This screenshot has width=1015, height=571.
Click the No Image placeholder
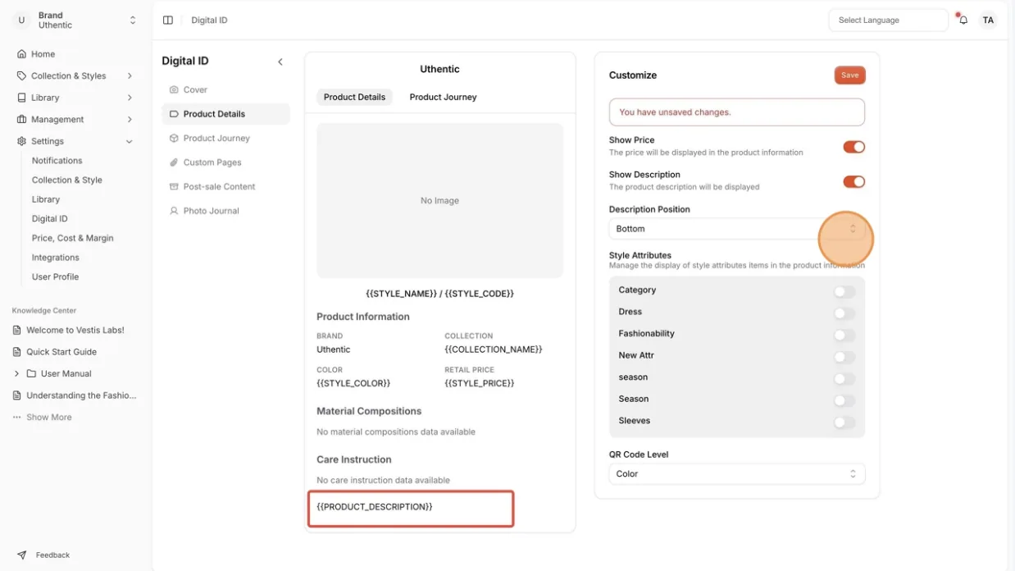point(439,201)
